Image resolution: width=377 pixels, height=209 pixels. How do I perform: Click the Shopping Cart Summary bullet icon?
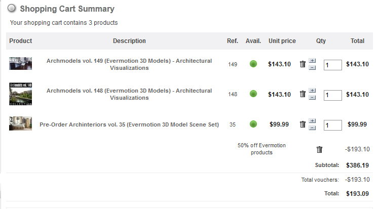(x=12, y=9)
